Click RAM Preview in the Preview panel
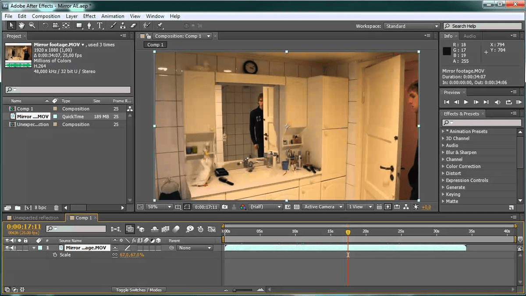526x296 pixels. click(519, 102)
